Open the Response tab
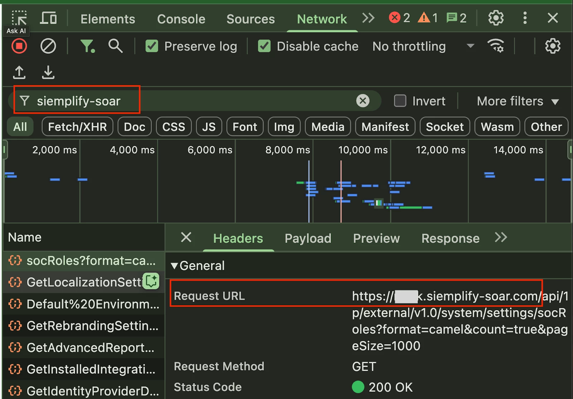This screenshot has width=573, height=399. point(451,239)
